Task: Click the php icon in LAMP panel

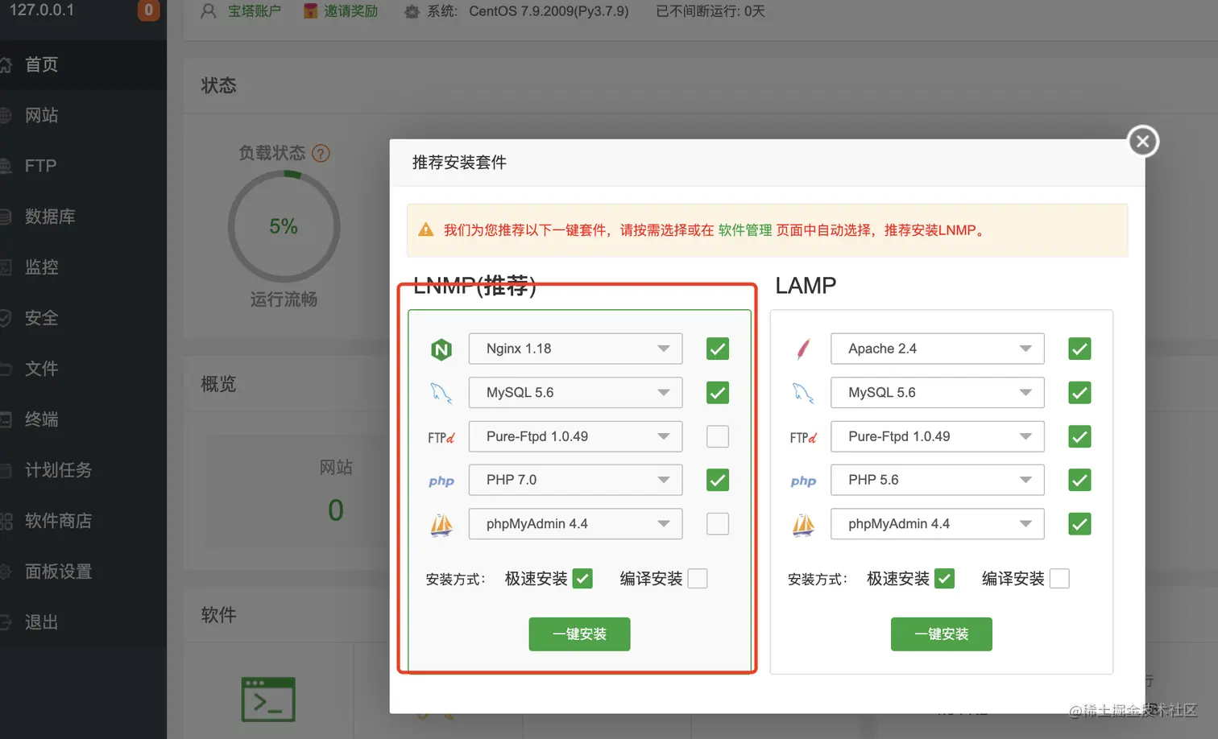Action: [803, 481]
